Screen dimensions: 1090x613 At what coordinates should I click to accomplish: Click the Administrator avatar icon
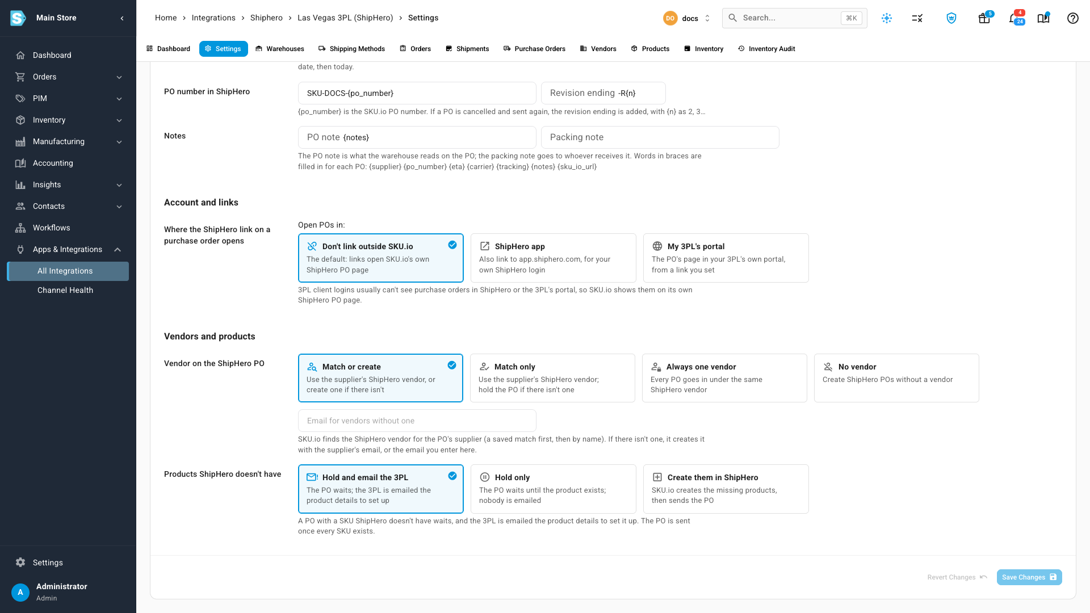20,592
